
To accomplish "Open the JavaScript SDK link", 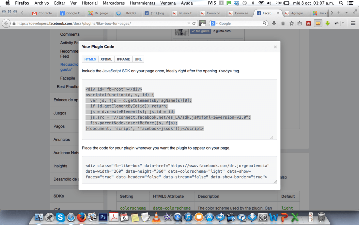I will [x=116, y=71].
